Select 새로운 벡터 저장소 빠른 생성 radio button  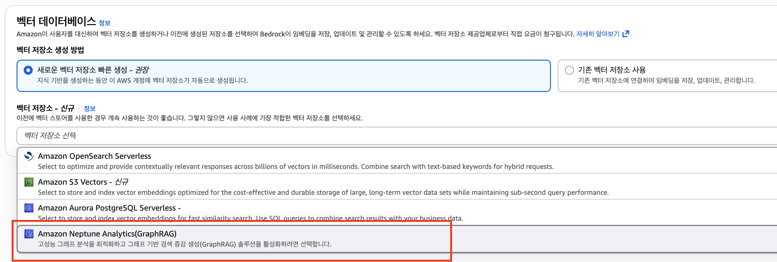tap(28, 70)
